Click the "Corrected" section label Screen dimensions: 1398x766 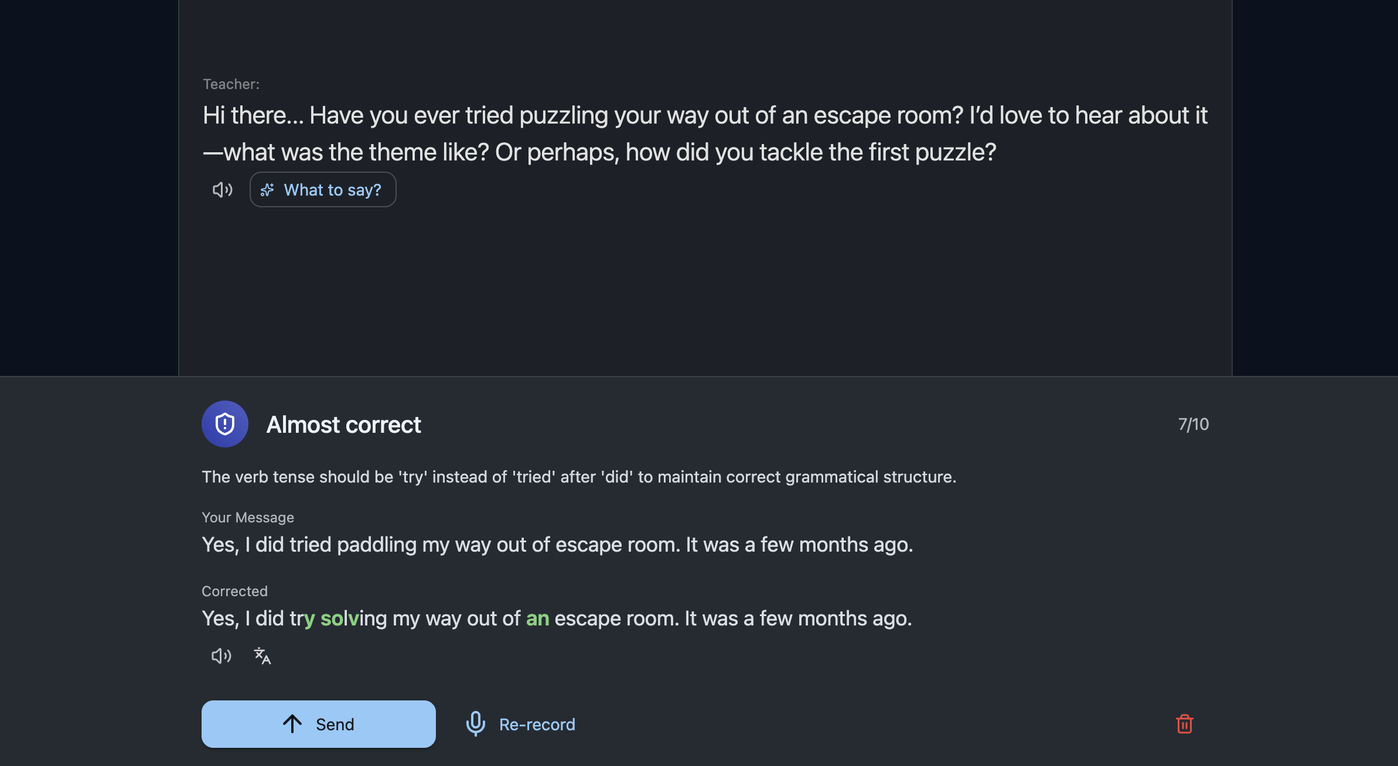coord(234,591)
